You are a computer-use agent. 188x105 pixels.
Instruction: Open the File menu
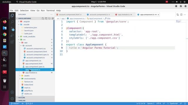(x=11, y=10)
